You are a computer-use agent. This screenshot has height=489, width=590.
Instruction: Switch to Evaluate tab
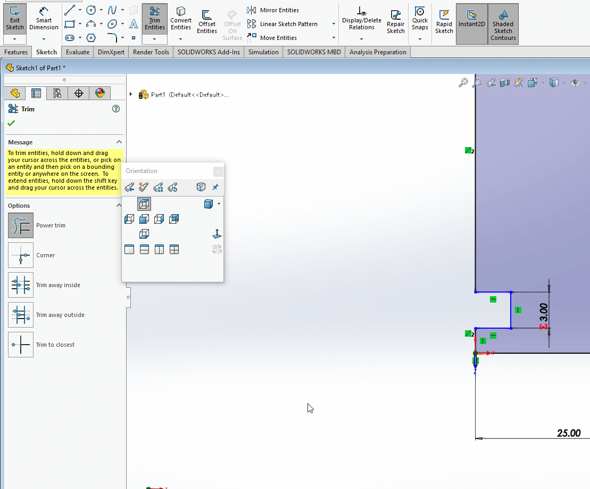(78, 52)
